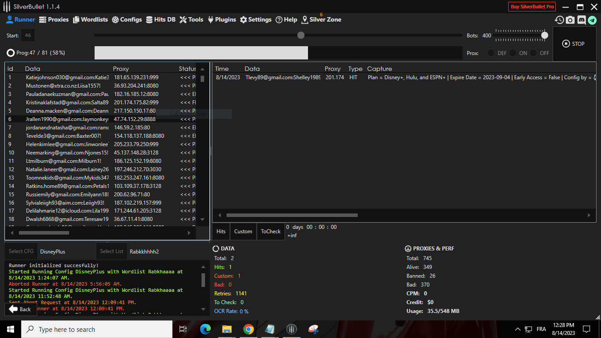Image resolution: width=601 pixels, height=338 pixels.
Task: Switch to the ToCheck tab
Action: pyautogui.click(x=271, y=231)
